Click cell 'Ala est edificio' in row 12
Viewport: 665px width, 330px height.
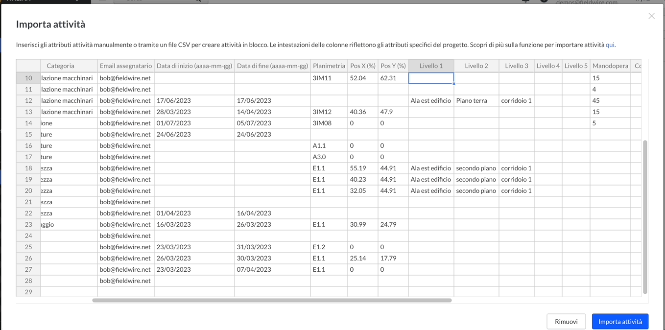431,100
